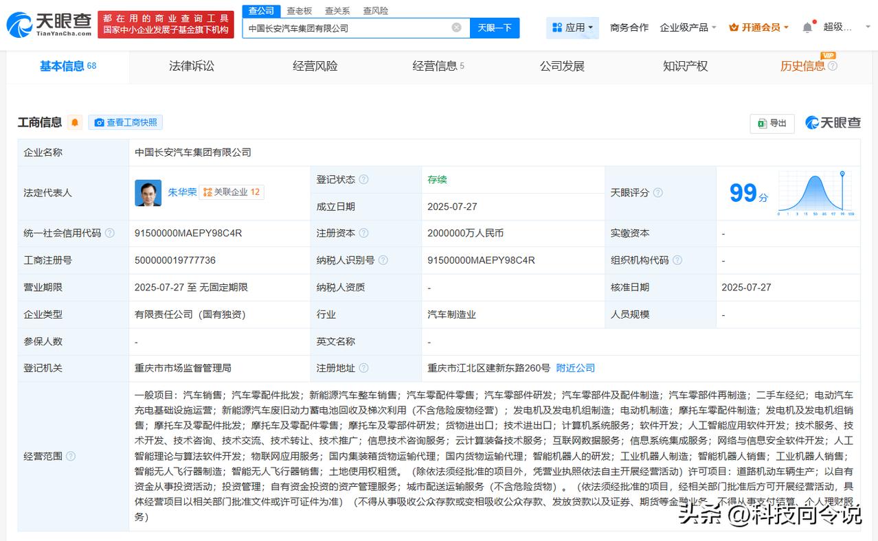
Task: Click address 重庆市江北区建新东路260号
Action: coord(488,368)
